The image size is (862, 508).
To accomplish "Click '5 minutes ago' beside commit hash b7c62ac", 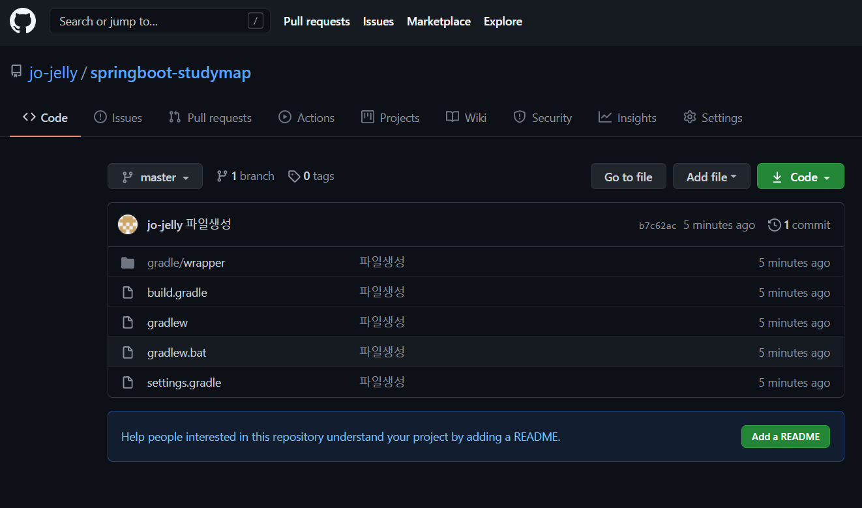I will click(719, 225).
